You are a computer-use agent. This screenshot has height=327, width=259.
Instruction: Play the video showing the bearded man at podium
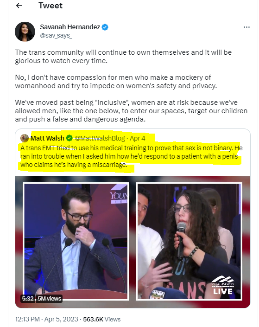tap(76, 241)
